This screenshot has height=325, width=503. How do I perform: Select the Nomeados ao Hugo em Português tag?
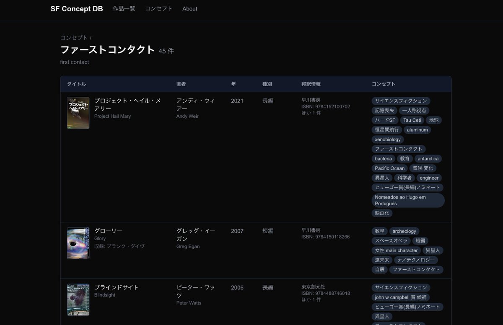click(408, 200)
